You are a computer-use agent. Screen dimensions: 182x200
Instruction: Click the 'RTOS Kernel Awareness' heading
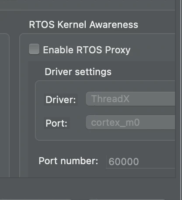[x=84, y=24]
